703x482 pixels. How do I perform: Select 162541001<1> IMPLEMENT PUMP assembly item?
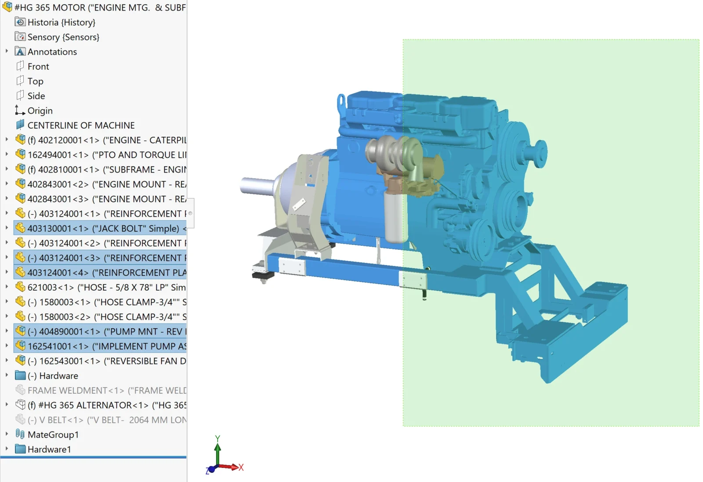100,346
